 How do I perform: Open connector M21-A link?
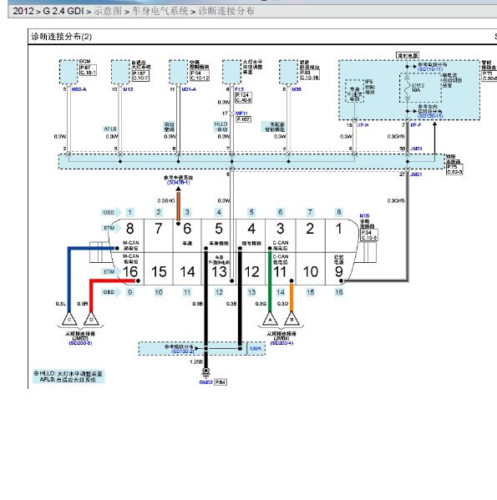coord(189,89)
